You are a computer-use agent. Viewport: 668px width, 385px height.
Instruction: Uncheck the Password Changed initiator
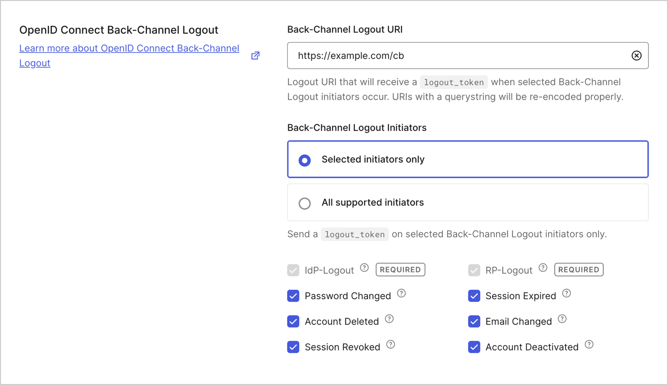click(293, 296)
